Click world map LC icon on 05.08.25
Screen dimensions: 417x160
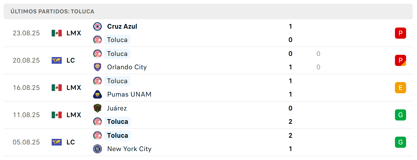click(x=57, y=142)
